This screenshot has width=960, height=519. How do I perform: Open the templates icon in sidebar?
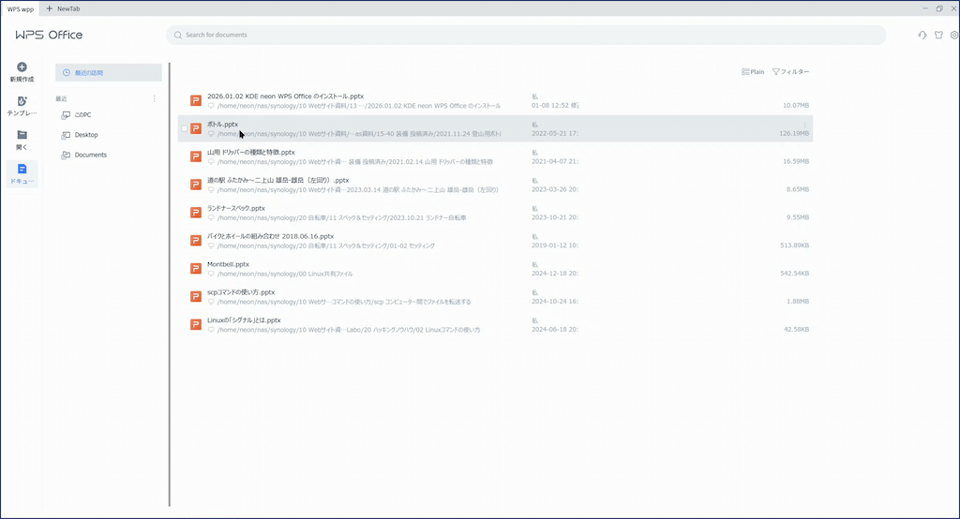coord(22,101)
